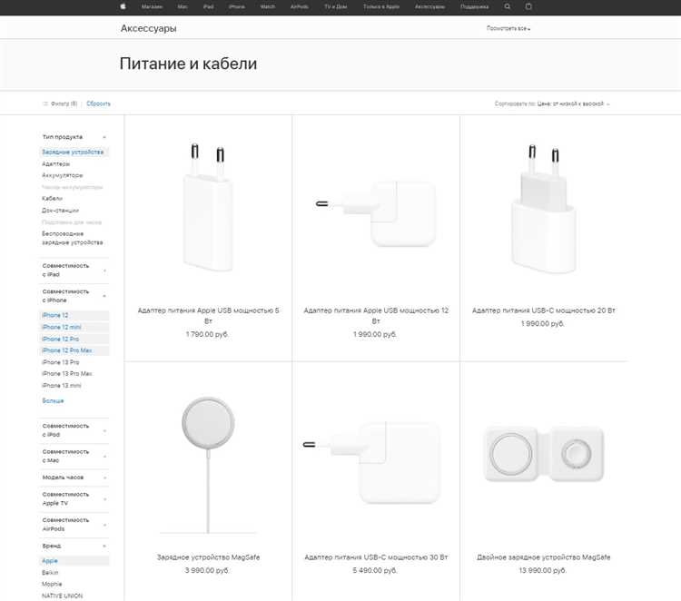Select the Беспроводные зарядные устройства filter
Image resolution: width=681 pixels, height=601 pixels.
tap(72, 238)
